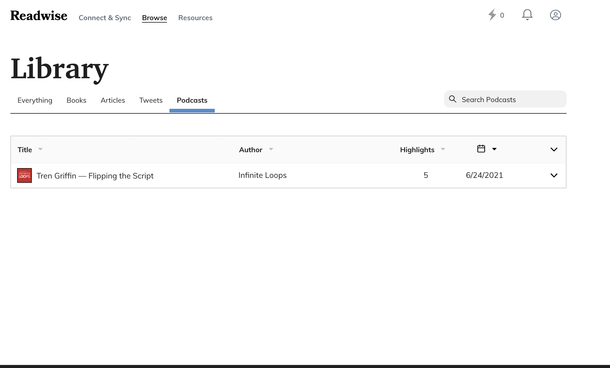Sort by Author column arrow

click(x=271, y=149)
